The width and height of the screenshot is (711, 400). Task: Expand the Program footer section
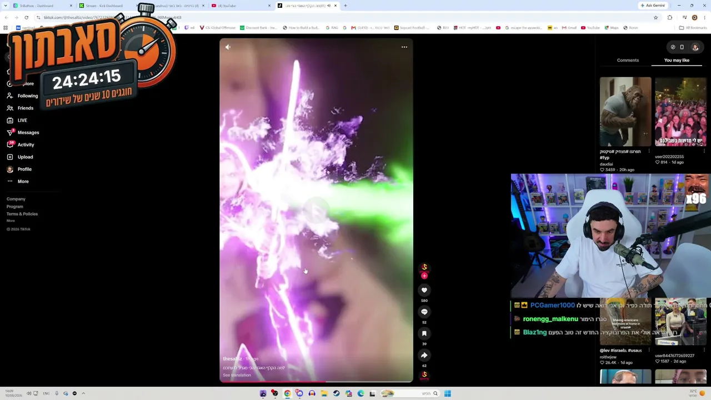click(15, 207)
